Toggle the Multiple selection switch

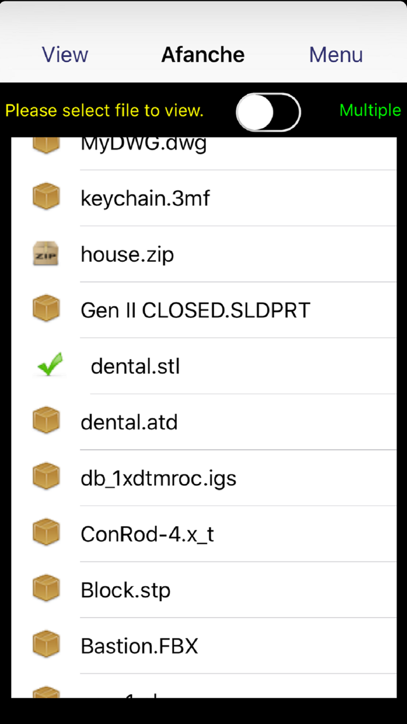268,111
